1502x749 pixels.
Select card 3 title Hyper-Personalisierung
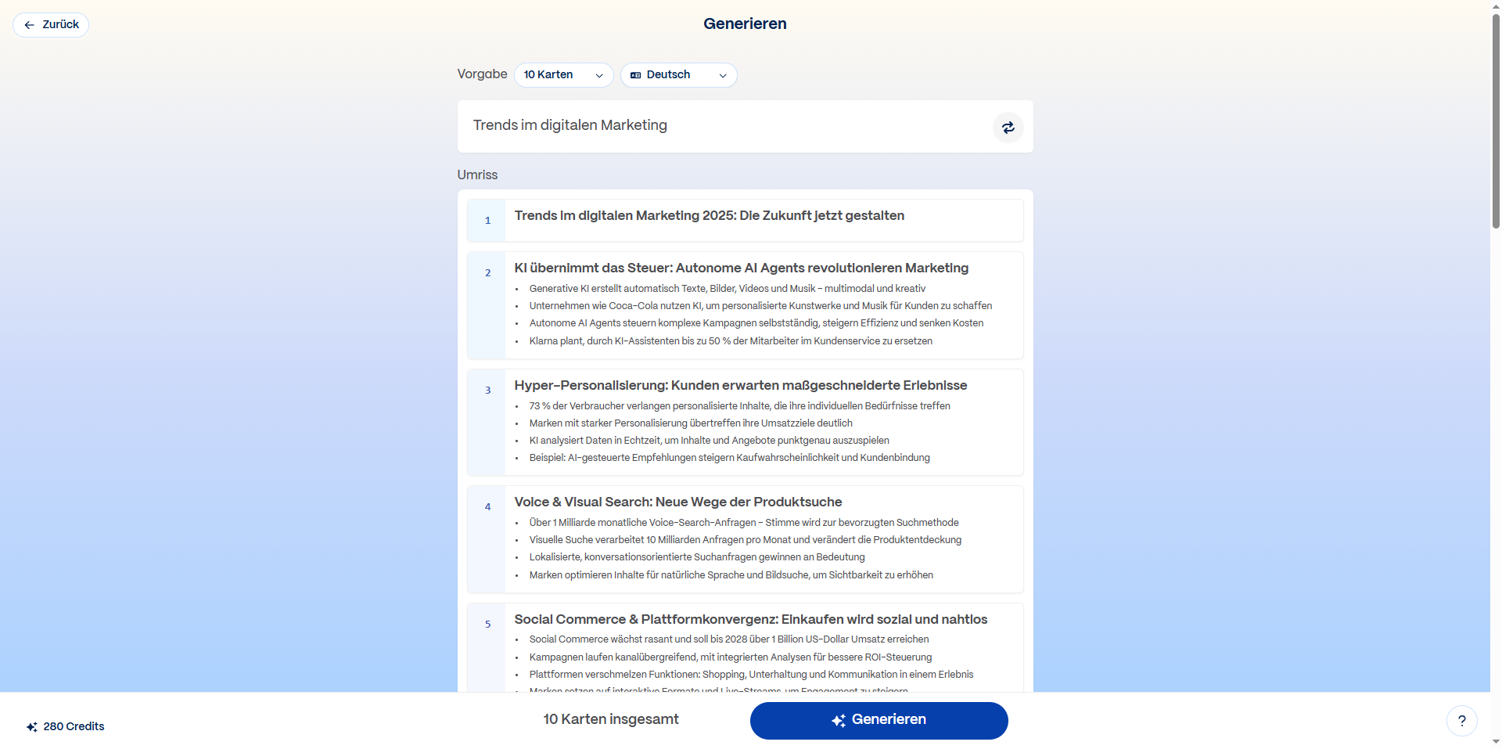tap(740, 386)
